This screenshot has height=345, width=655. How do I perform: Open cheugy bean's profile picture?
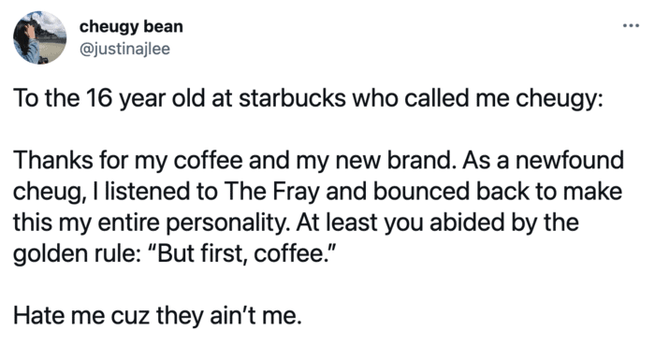click(39, 37)
